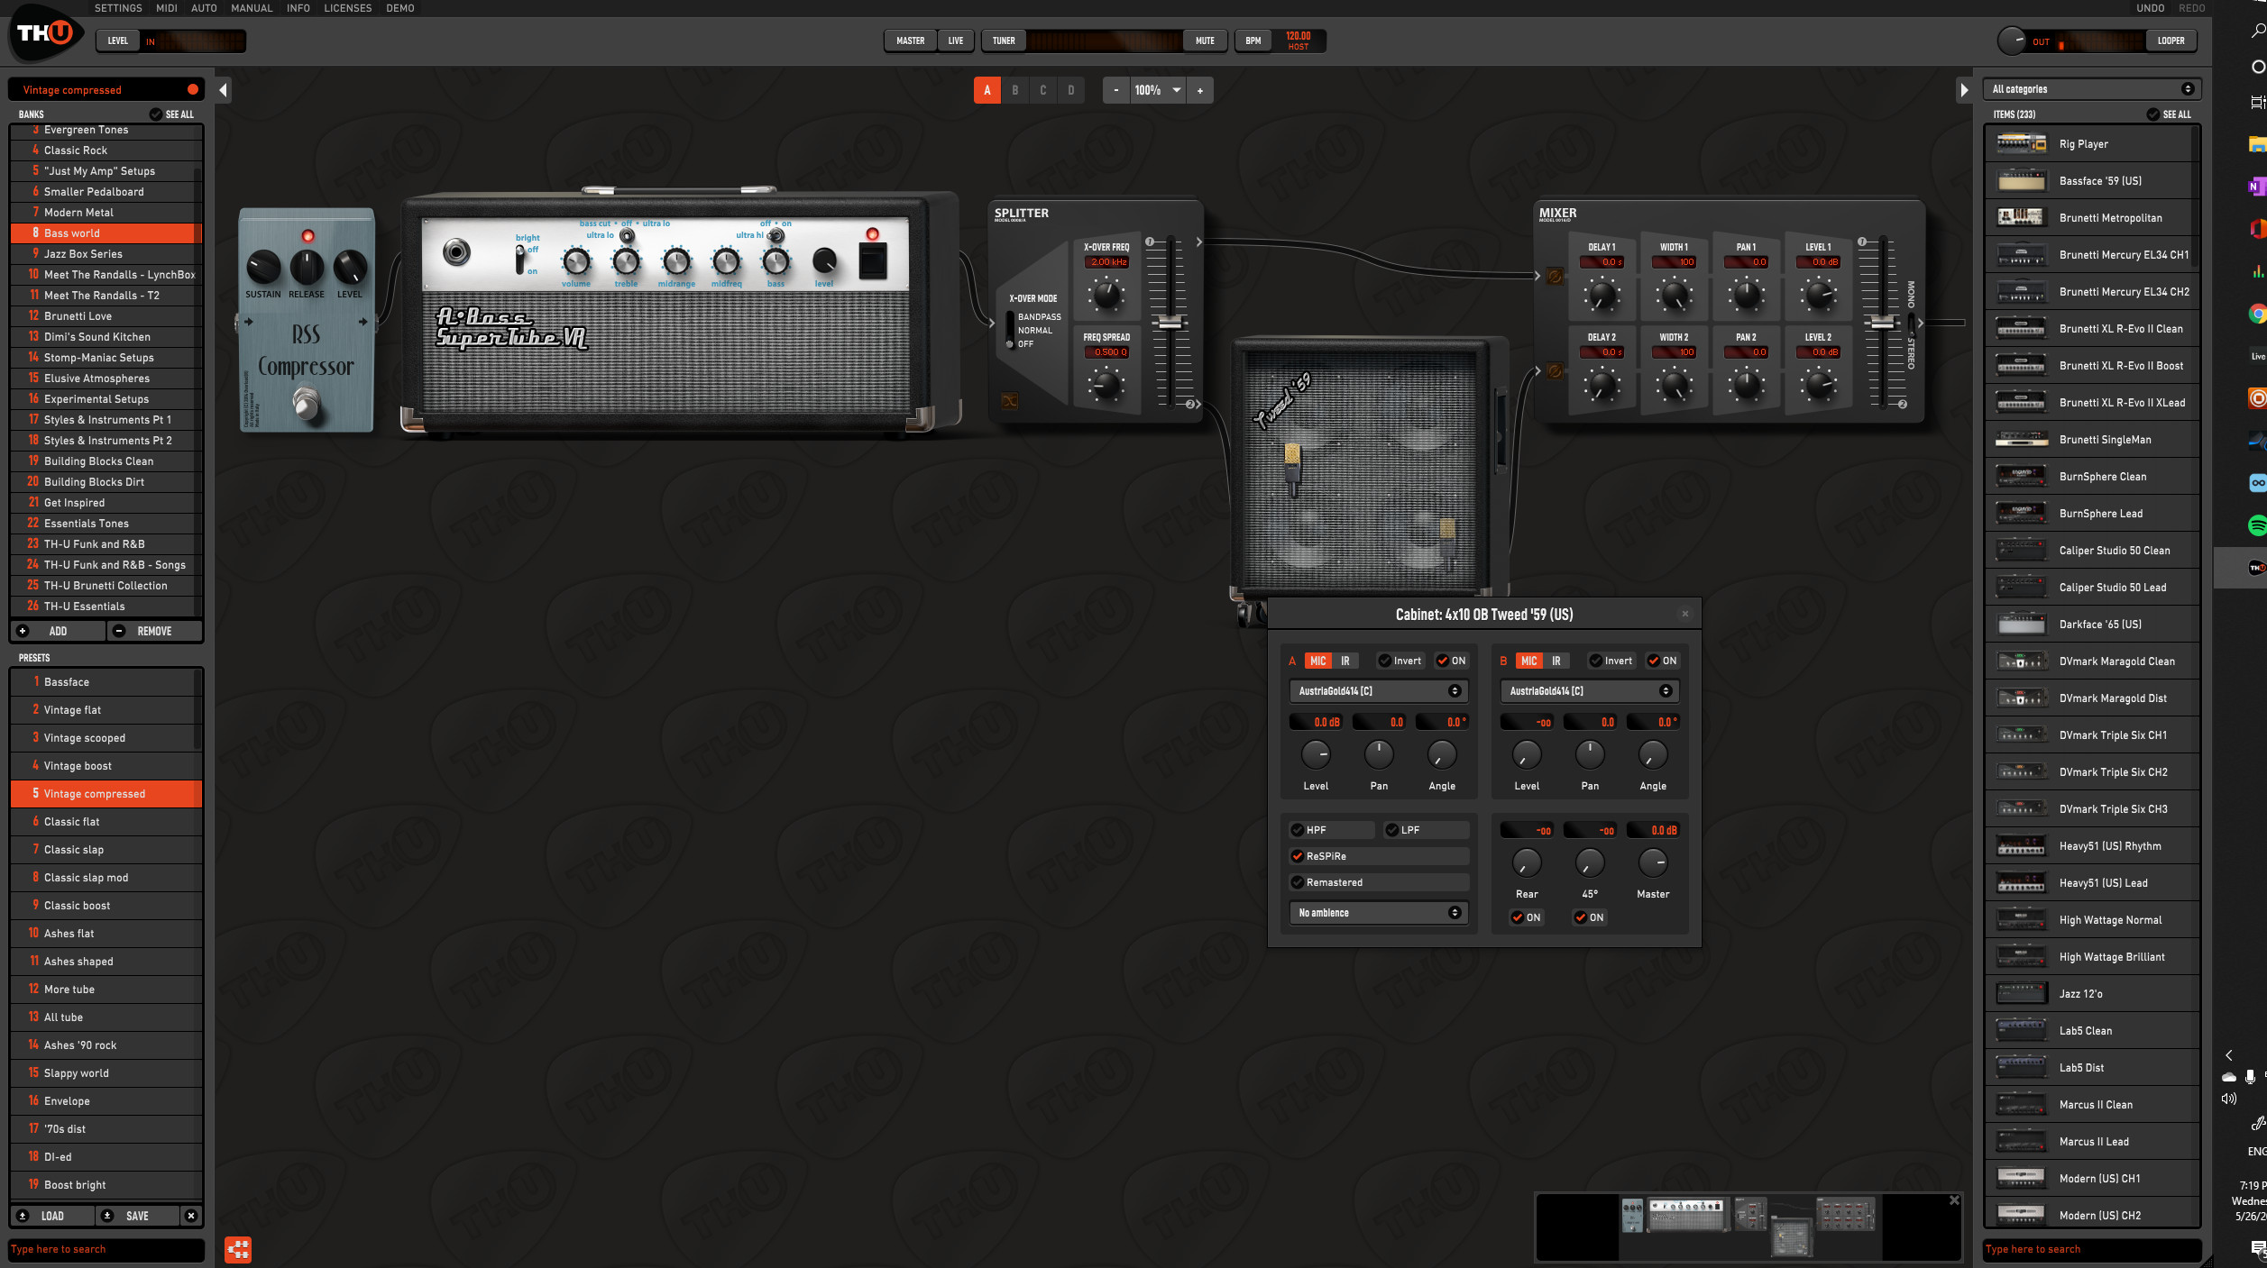The image size is (2267, 1268).
Task: Click the MASTER button
Action: point(910,41)
